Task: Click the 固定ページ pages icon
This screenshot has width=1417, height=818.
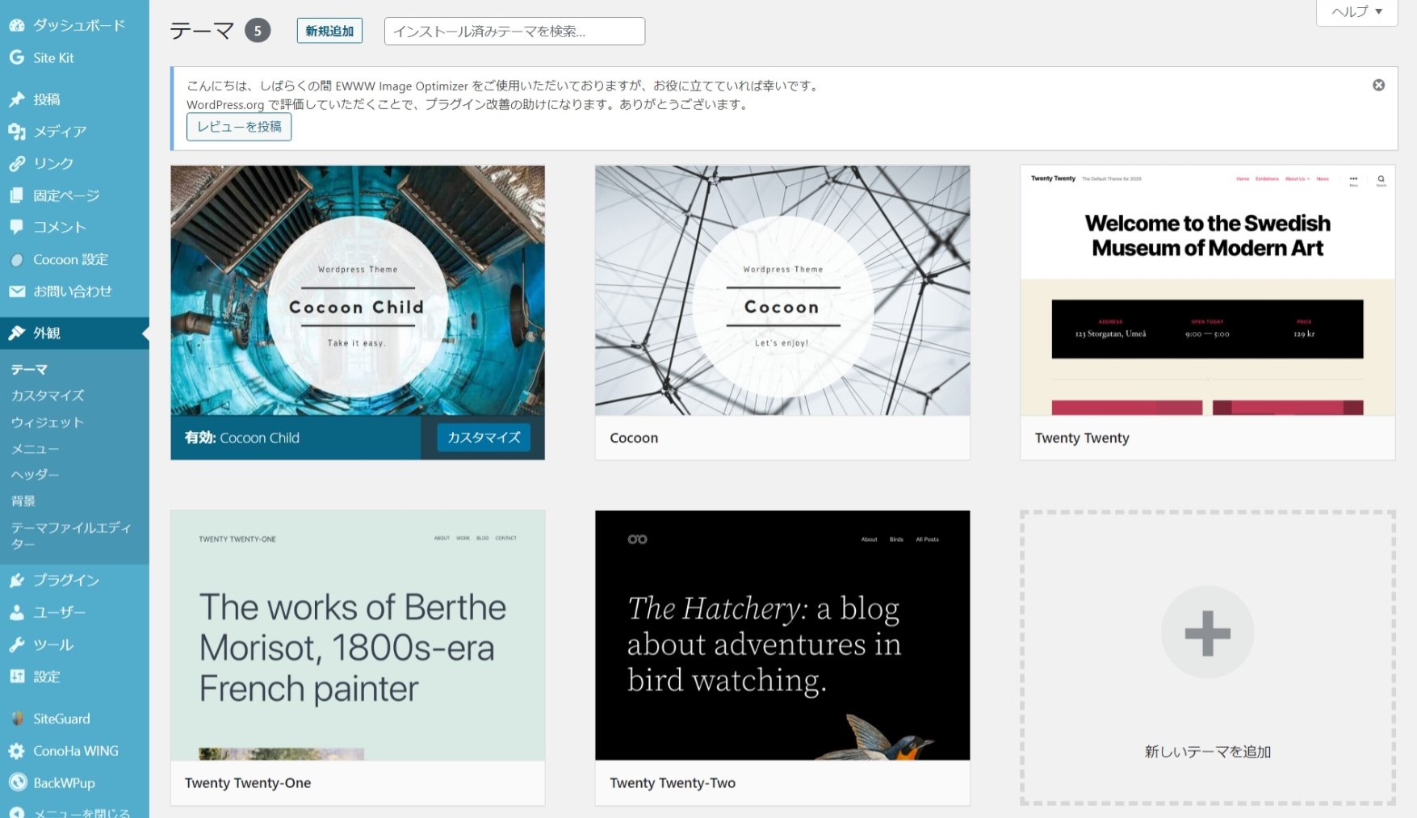Action: click(17, 195)
